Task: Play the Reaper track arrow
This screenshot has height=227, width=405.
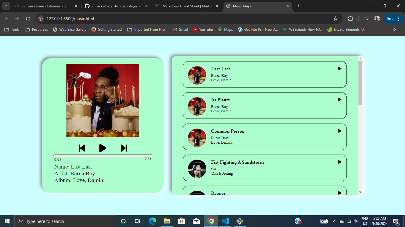Action: tap(340, 193)
